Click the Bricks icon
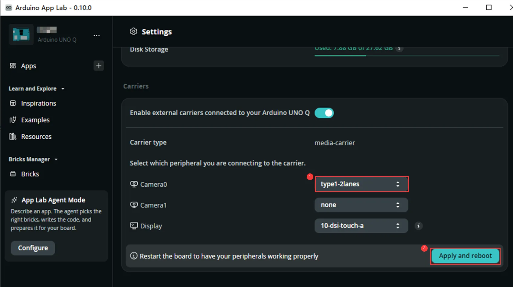The width and height of the screenshot is (513, 287). click(x=13, y=174)
